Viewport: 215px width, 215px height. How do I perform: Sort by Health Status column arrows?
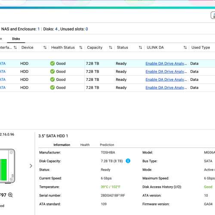coord(81,47)
